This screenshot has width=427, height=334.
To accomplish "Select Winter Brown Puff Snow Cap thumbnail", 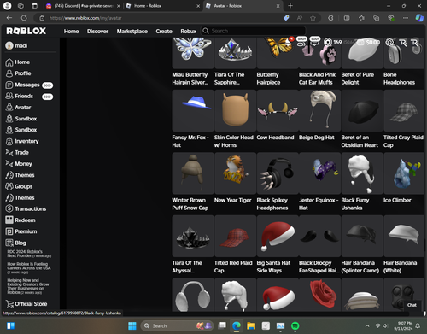I will (193, 173).
